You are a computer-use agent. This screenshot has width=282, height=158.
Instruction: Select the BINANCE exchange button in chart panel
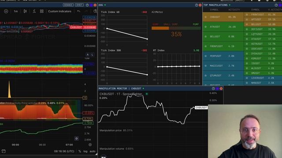click(x=68, y=5)
